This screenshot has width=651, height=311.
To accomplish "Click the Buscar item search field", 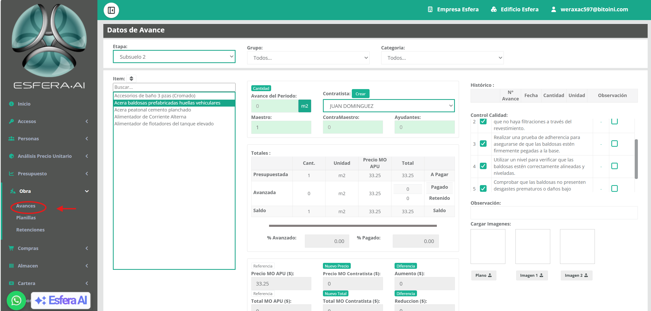I will [x=174, y=87].
